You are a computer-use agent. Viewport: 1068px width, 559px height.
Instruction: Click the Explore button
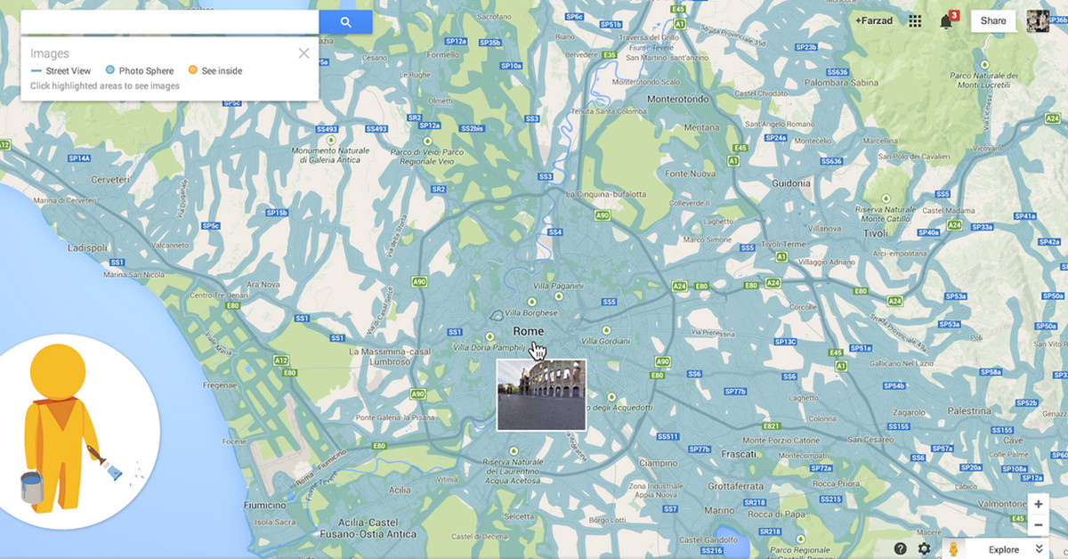click(1004, 550)
